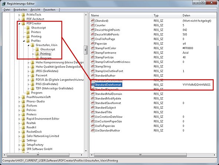Click the StampString value icon

pyautogui.click(x=92, y=67)
